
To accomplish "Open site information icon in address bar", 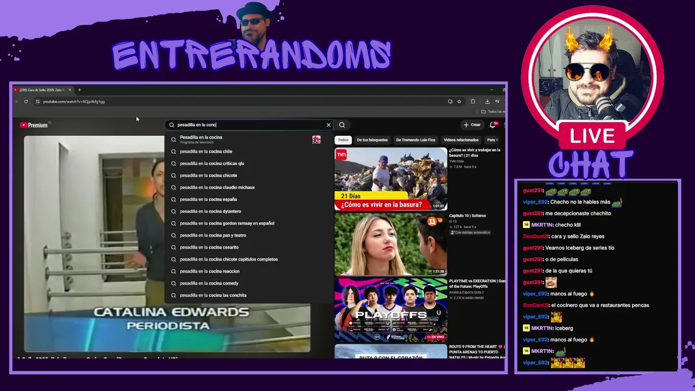I will pyautogui.click(x=37, y=102).
